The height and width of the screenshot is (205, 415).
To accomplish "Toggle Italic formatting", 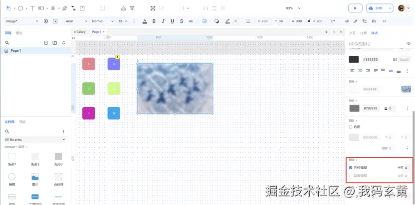I will point(163,21).
